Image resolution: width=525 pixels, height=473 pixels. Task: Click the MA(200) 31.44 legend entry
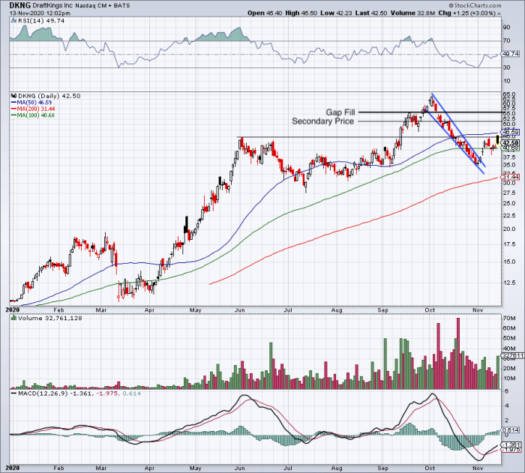[36, 109]
